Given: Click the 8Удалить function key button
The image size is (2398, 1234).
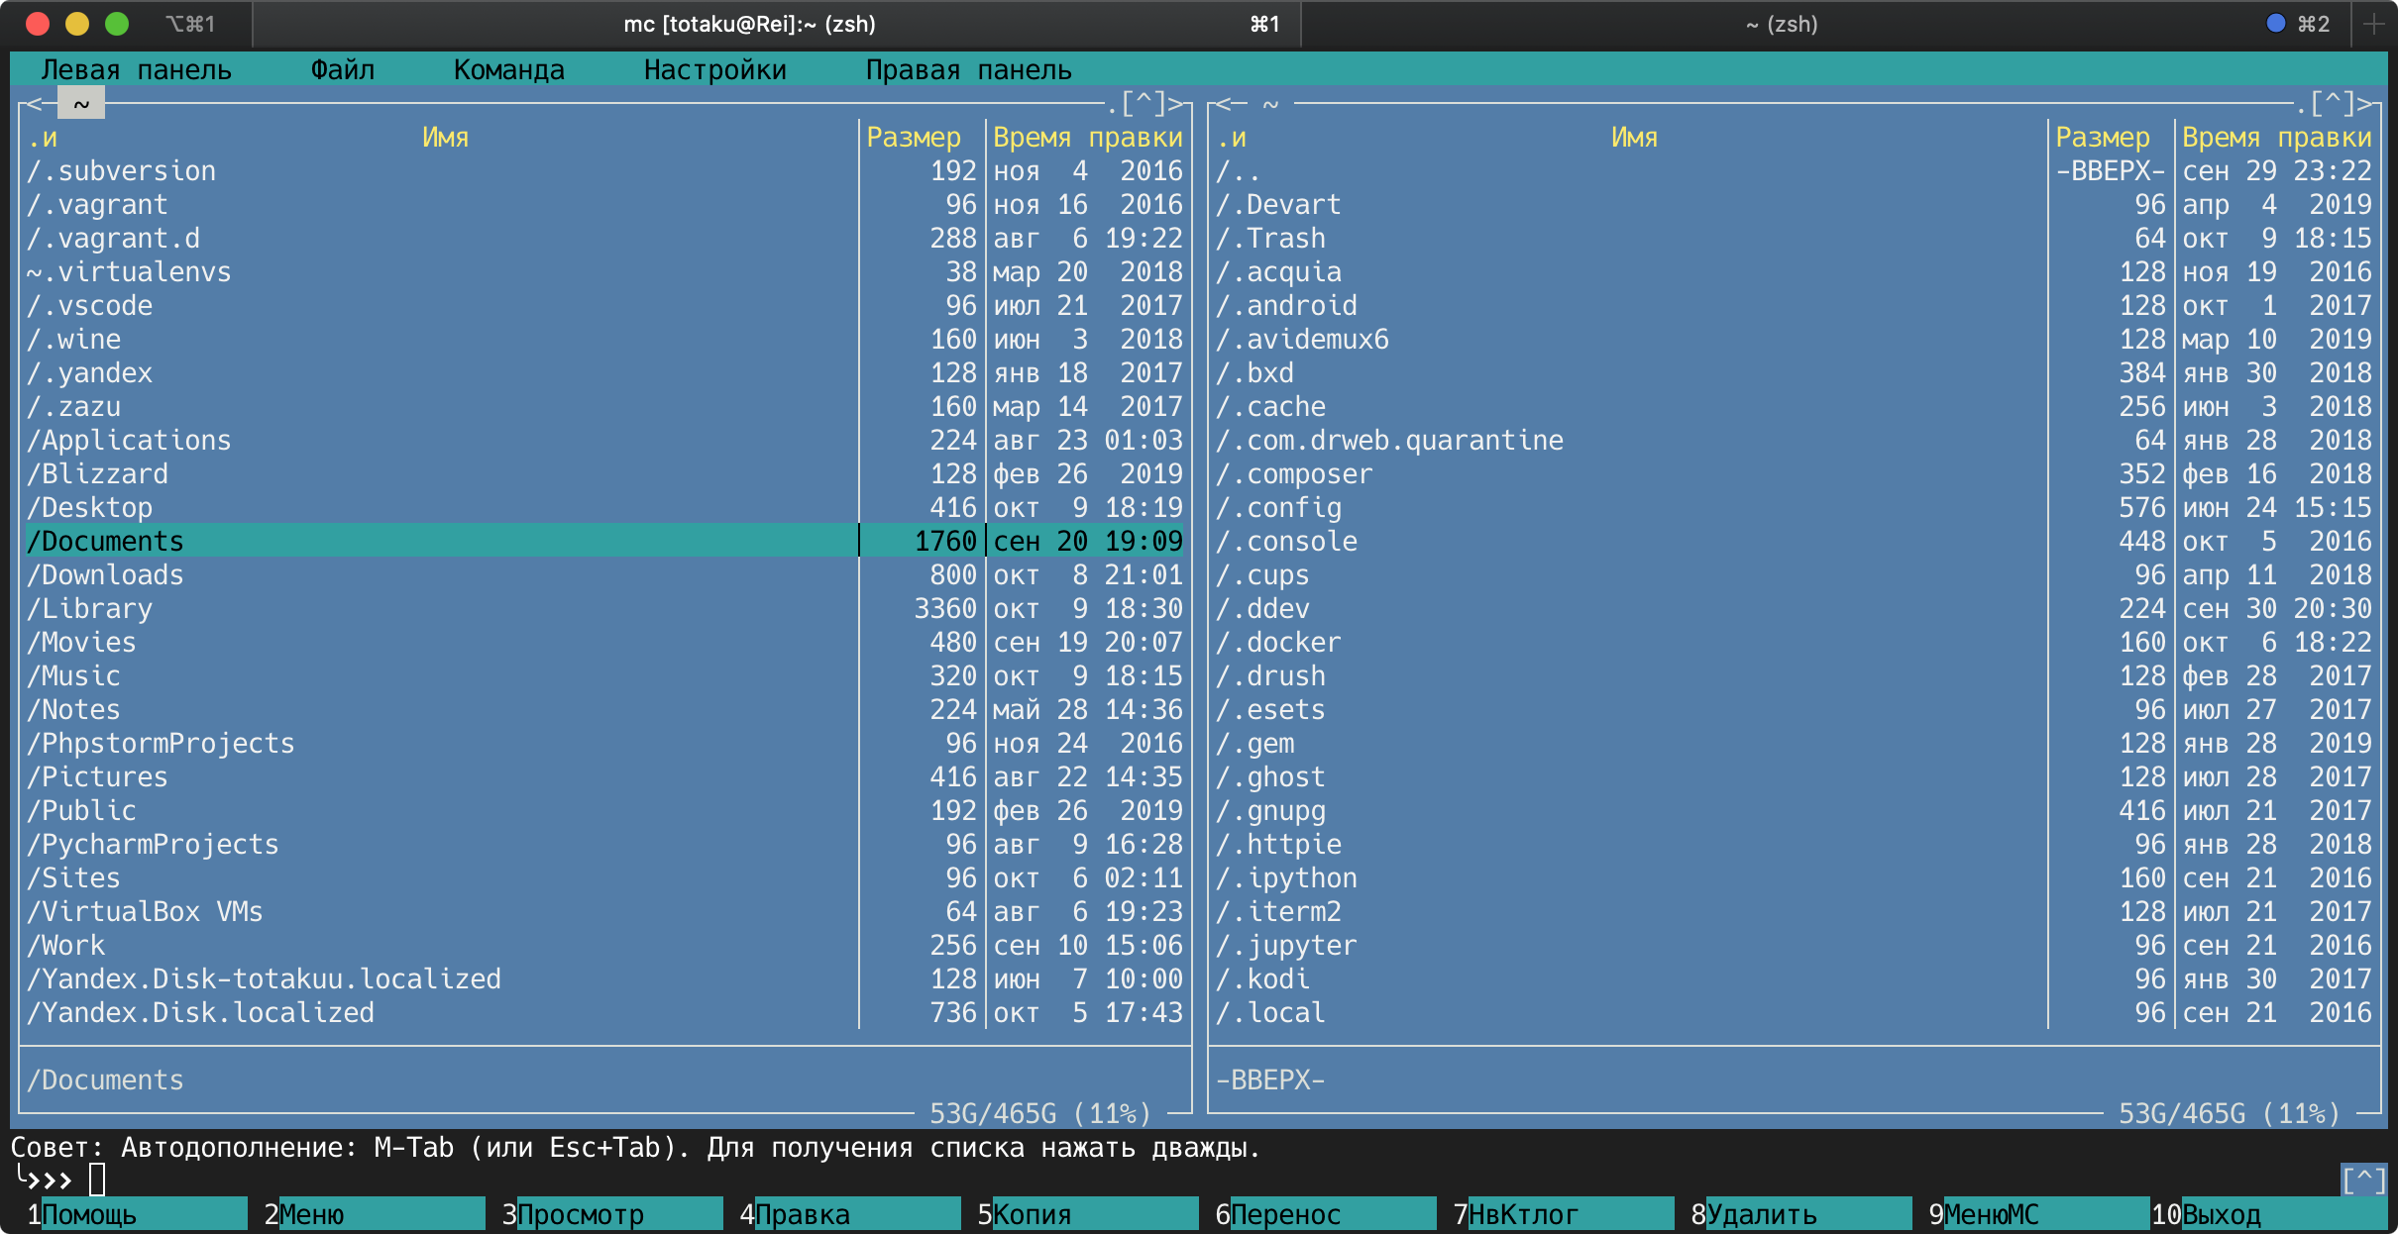Looking at the screenshot, I should 1800,1214.
